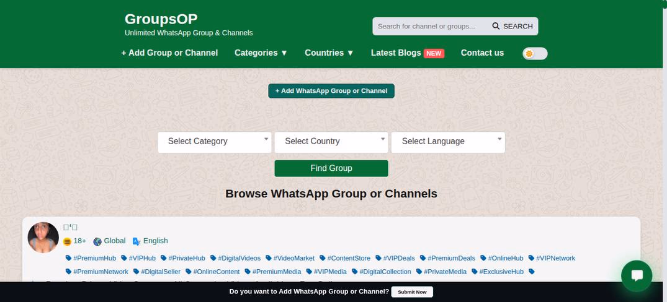Screen dimensions: 667x302
Task: Select the #DigitalVideos tag
Action: [x=236, y=258]
